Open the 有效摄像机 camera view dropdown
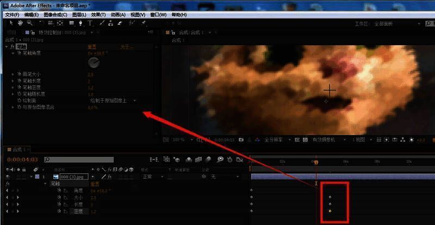 point(328,140)
